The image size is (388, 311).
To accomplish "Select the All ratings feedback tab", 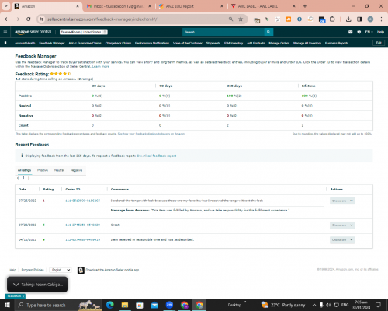I will click(24, 170).
